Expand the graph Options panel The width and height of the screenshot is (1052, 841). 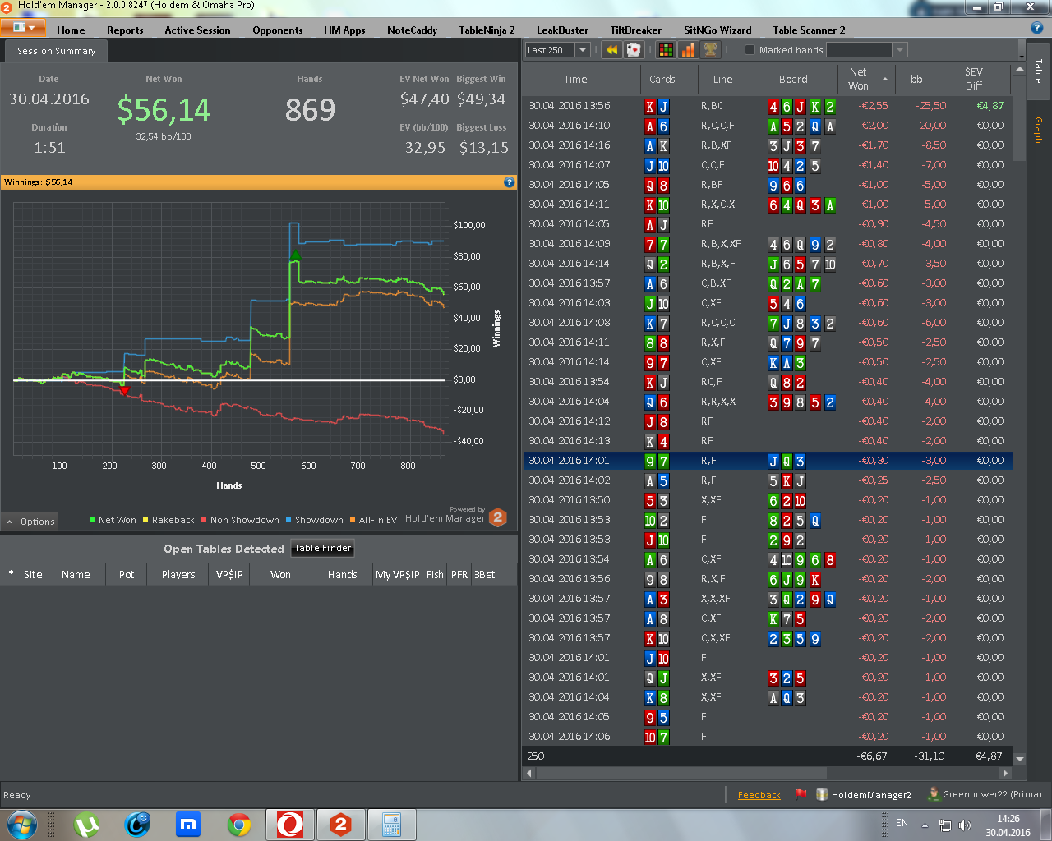tap(30, 522)
